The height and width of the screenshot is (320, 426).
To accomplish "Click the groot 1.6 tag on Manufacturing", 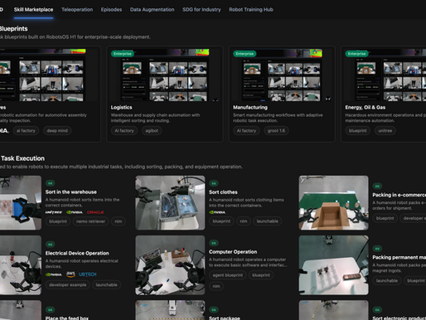I will click(x=276, y=131).
